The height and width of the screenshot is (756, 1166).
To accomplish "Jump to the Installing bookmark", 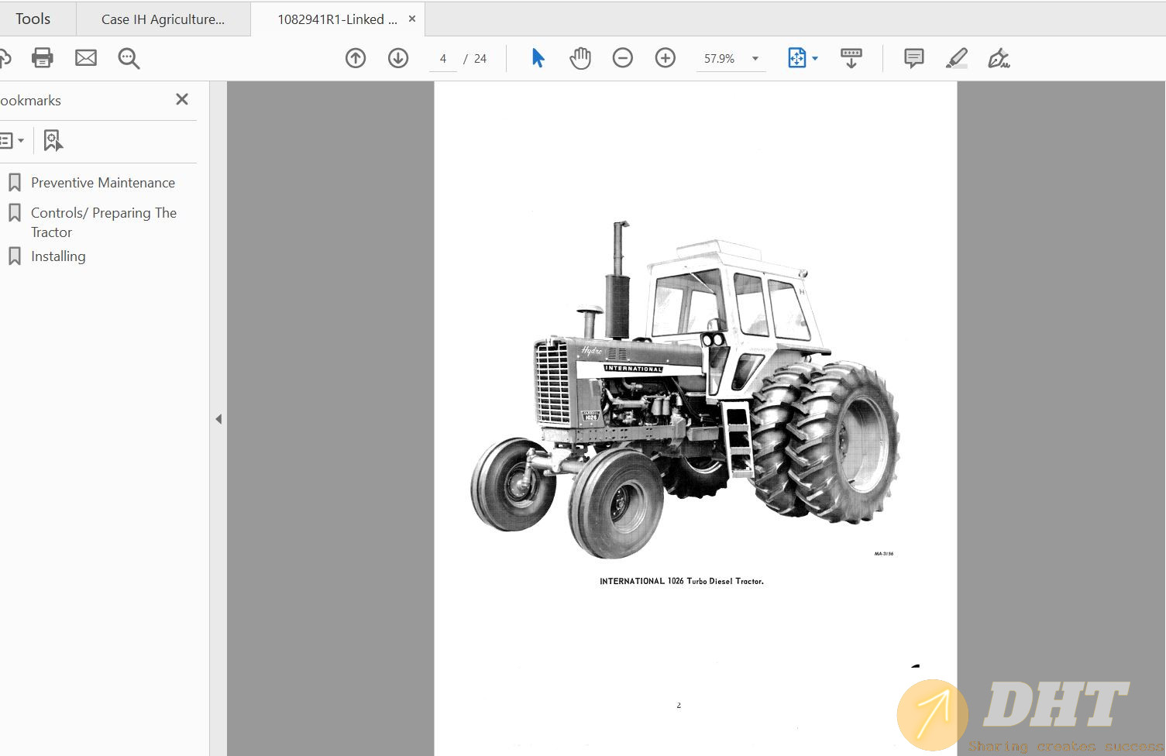I will coord(58,256).
